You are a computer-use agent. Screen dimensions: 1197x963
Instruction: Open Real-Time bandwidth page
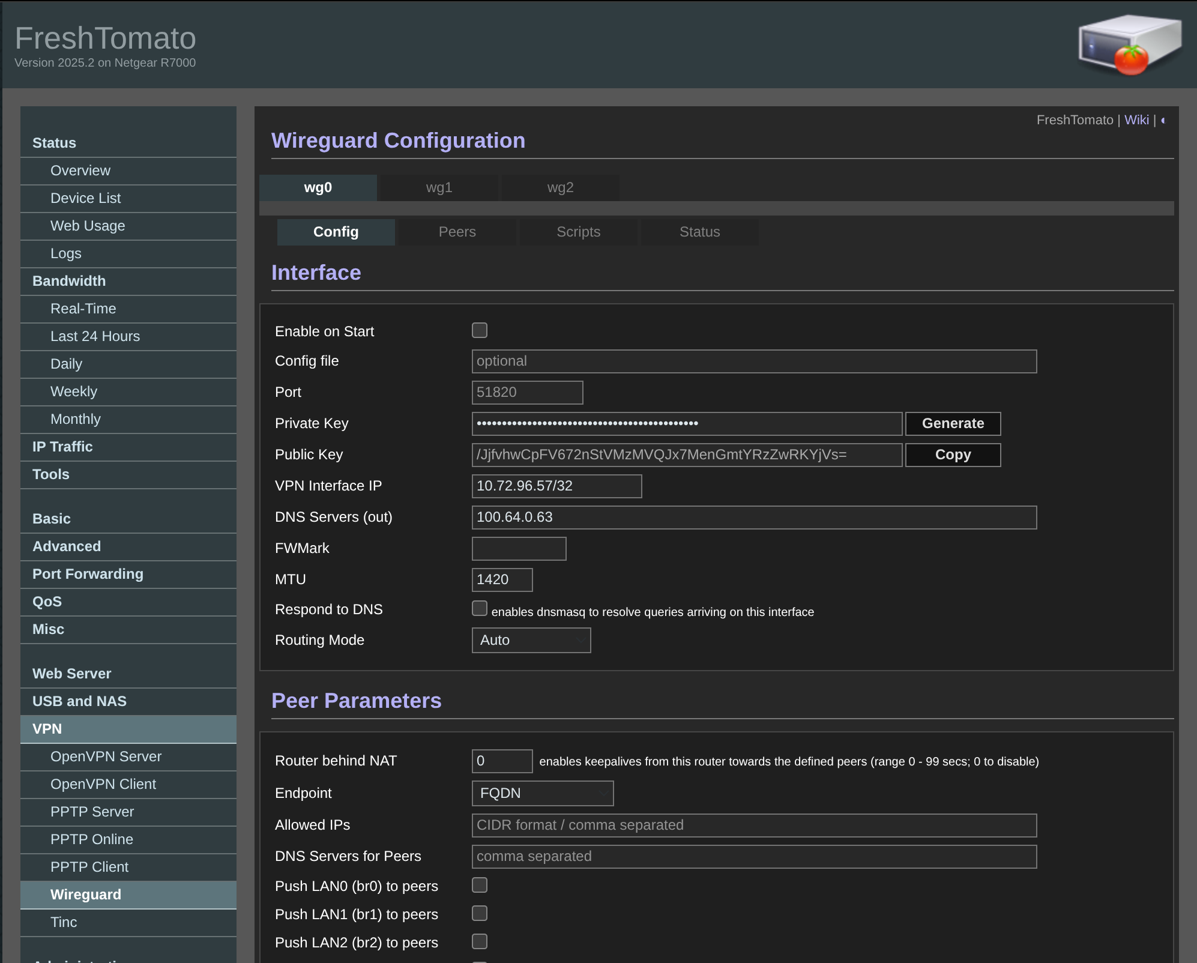pyautogui.click(x=128, y=309)
